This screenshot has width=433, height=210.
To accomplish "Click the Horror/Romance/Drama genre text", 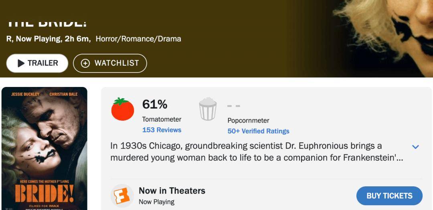I will click(138, 39).
